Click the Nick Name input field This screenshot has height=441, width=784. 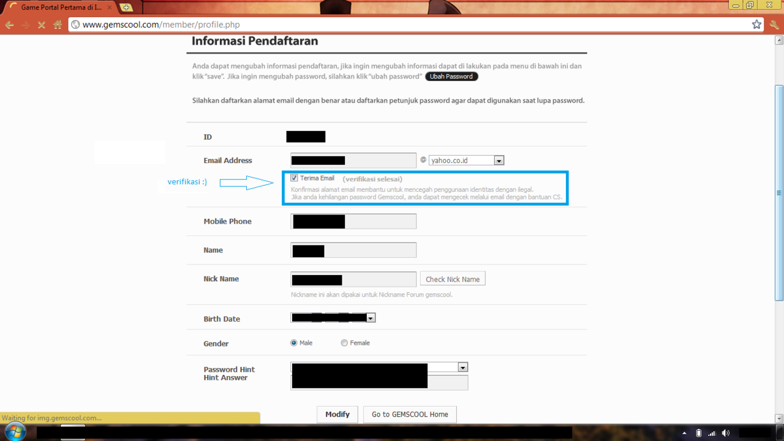click(x=353, y=279)
